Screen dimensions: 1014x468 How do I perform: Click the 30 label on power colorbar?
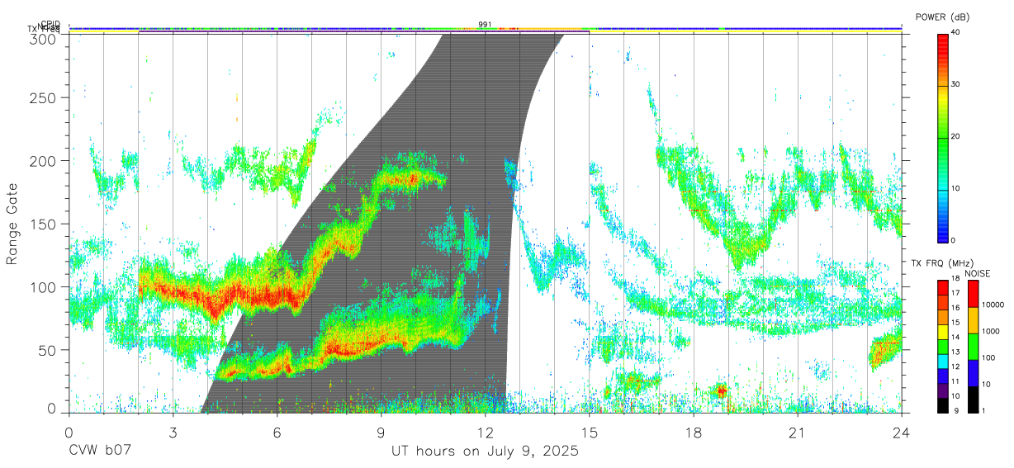click(957, 84)
